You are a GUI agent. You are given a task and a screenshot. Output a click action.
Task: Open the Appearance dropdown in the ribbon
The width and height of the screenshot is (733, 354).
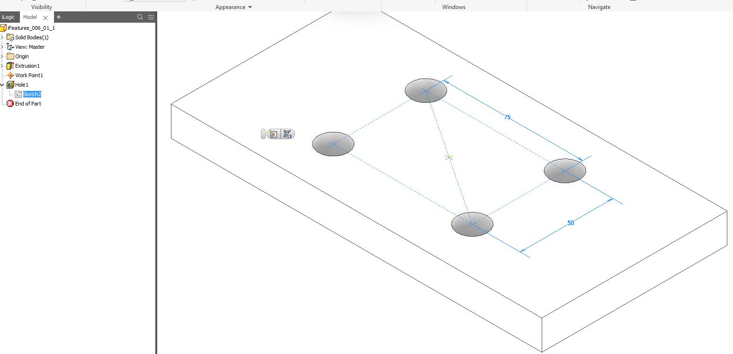pyautogui.click(x=233, y=7)
